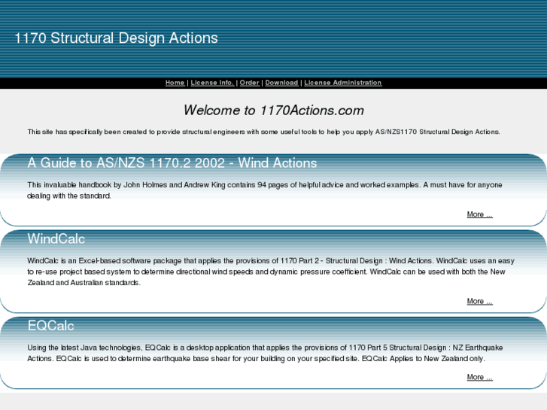Click the '1170 Structural Design Actions' site title
Screen dimensions: 547x410
point(116,38)
